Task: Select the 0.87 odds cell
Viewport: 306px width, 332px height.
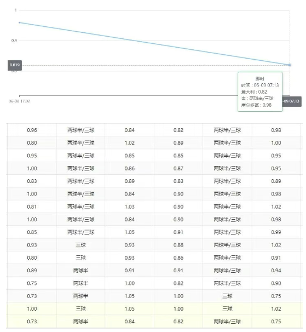Action: click(178, 169)
